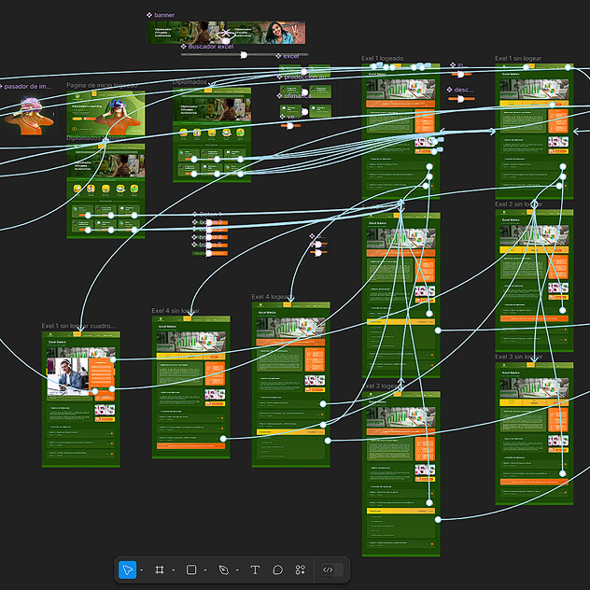
Task: Select the 'Buscador excel' component label
Action: (210, 47)
